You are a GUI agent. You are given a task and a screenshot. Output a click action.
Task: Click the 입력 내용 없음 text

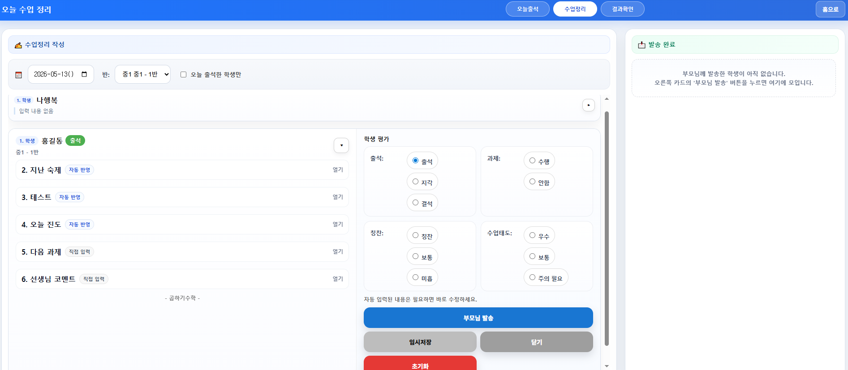coord(36,111)
